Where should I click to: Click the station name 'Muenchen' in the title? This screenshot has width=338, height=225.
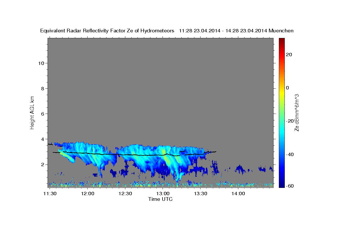pyautogui.click(x=281, y=31)
